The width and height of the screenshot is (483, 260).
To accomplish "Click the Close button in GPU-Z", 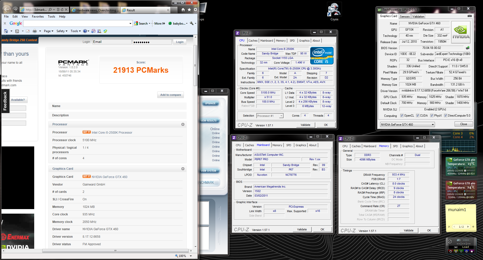I will click(x=464, y=124).
